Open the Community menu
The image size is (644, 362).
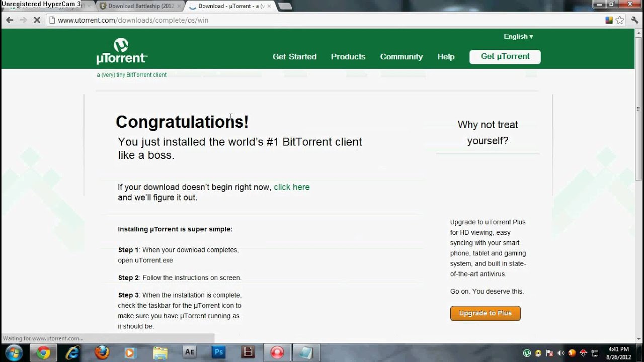coord(401,56)
